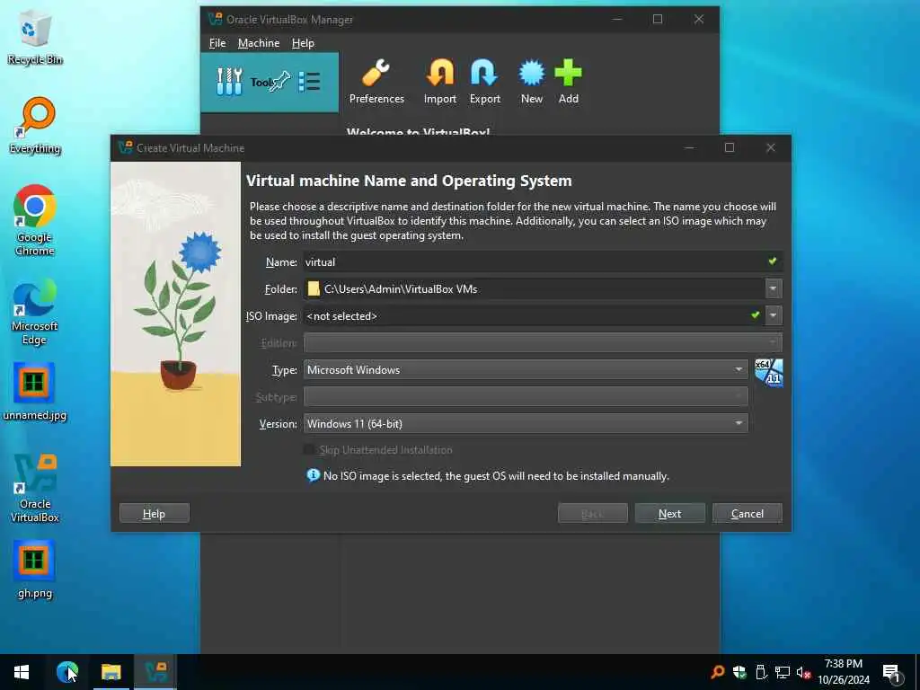Select the Oracle VirtualBox desktop shortcut
The width and height of the screenshot is (920, 690).
[35, 488]
